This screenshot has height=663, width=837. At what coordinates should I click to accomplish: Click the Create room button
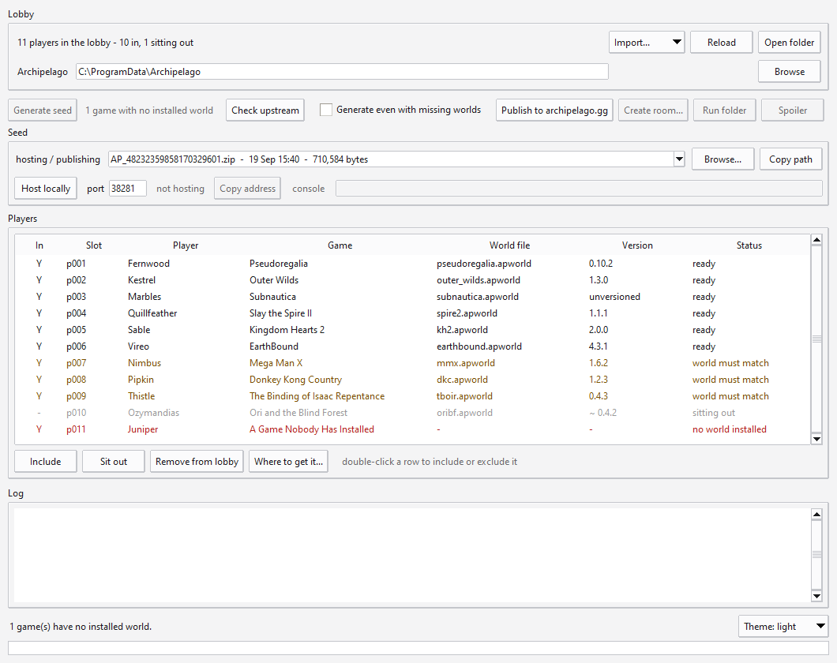(653, 110)
